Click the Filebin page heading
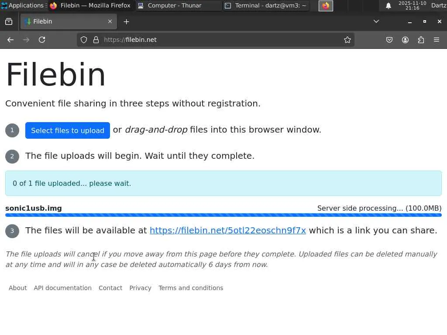 click(55, 75)
